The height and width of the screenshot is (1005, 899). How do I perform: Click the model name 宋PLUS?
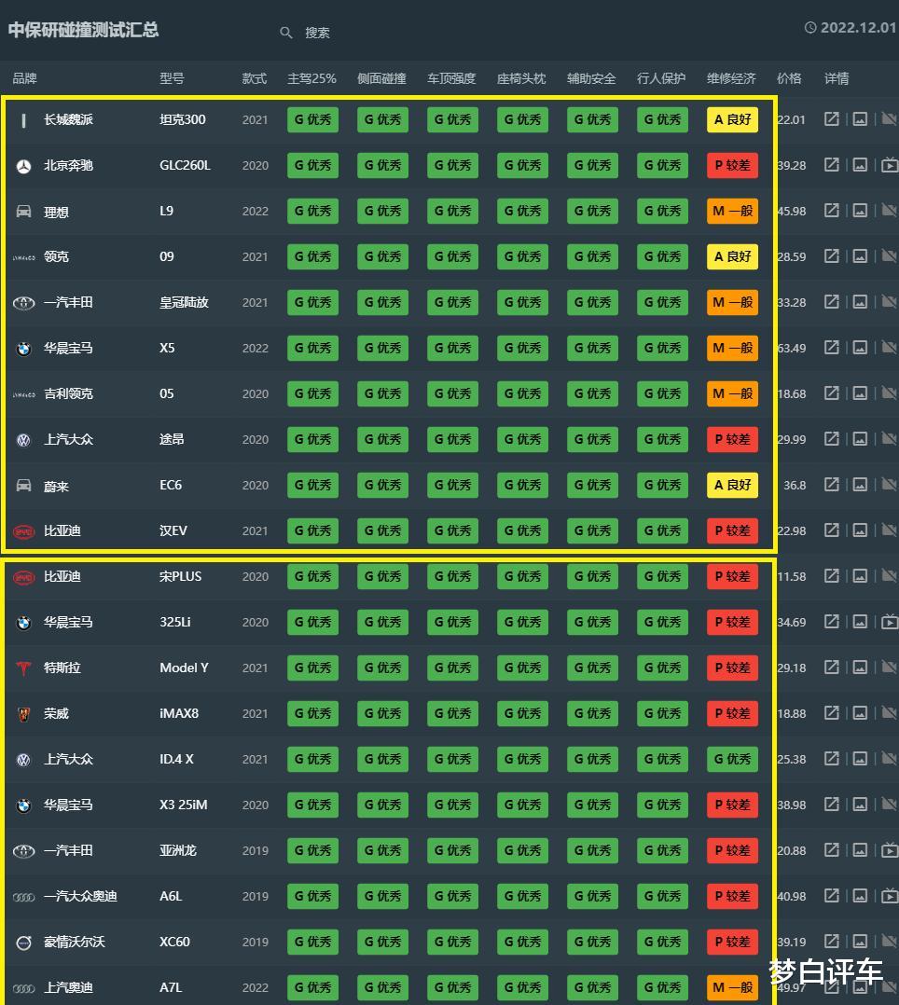tap(180, 576)
